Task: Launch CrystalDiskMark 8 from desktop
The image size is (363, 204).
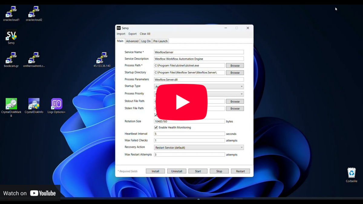Action: pos(11,107)
